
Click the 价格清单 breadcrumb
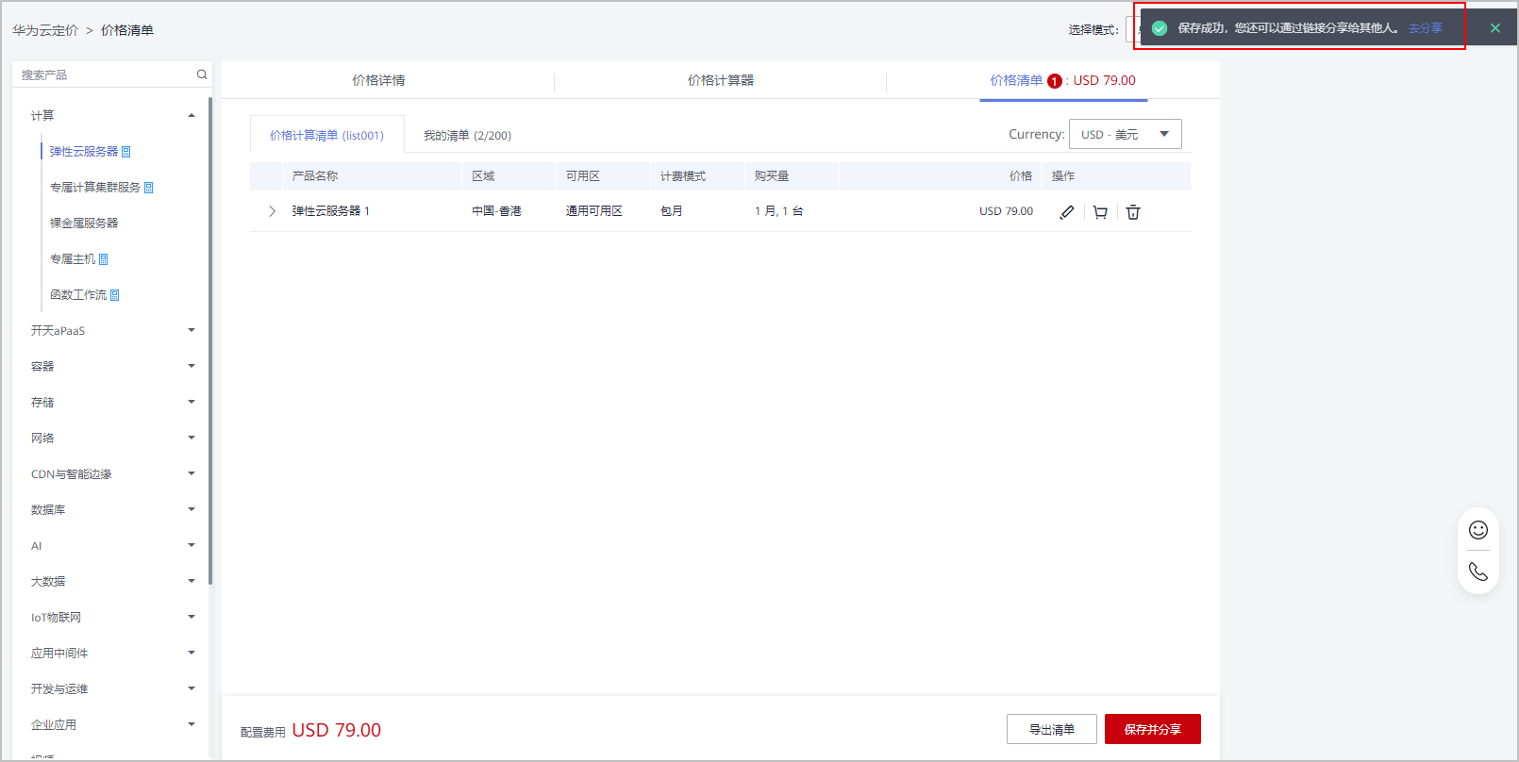[127, 30]
